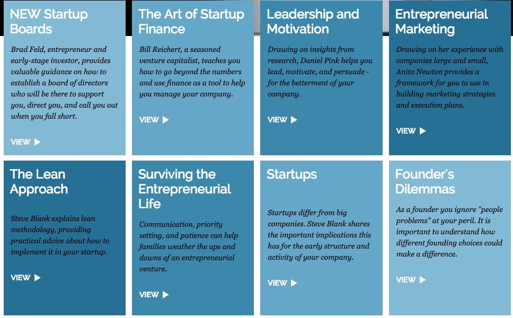
Task: Open the Founder's Dilemmas heading
Action: [425, 182]
